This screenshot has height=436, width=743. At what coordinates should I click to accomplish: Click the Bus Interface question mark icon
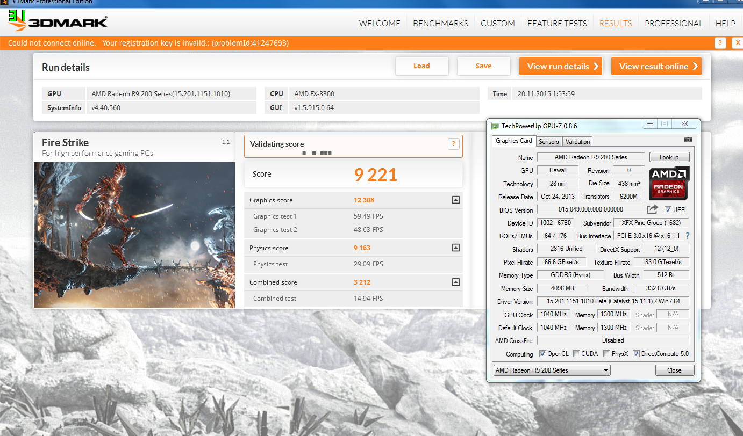coord(687,236)
